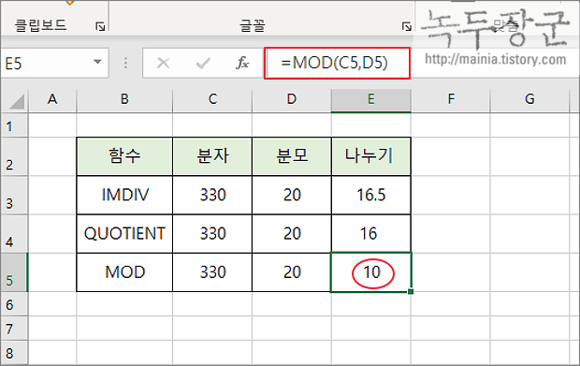This screenshot has height=366, width=580.
Task: Click the header cell 분모
Action: point(292,156)
